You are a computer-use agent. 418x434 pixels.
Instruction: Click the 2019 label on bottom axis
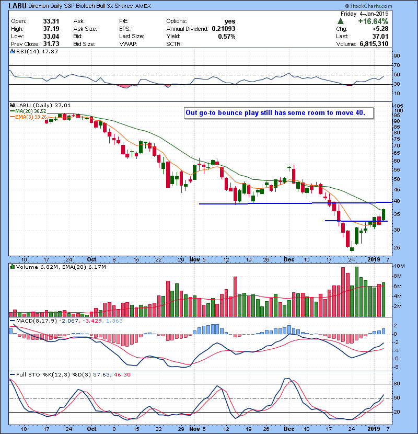[x=374, y=429]
